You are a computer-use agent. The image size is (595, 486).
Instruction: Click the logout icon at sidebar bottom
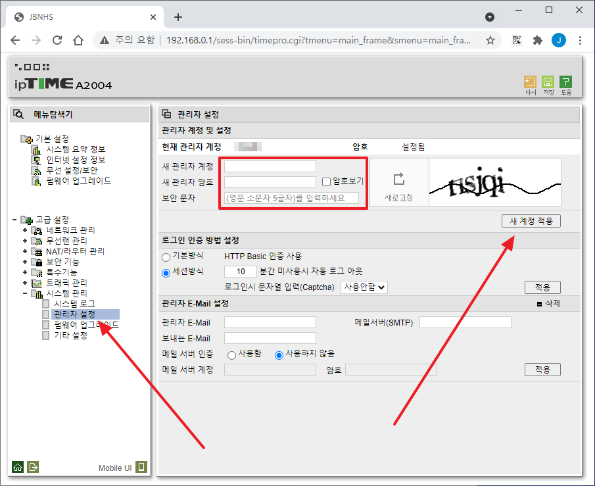tap(33, 467)
